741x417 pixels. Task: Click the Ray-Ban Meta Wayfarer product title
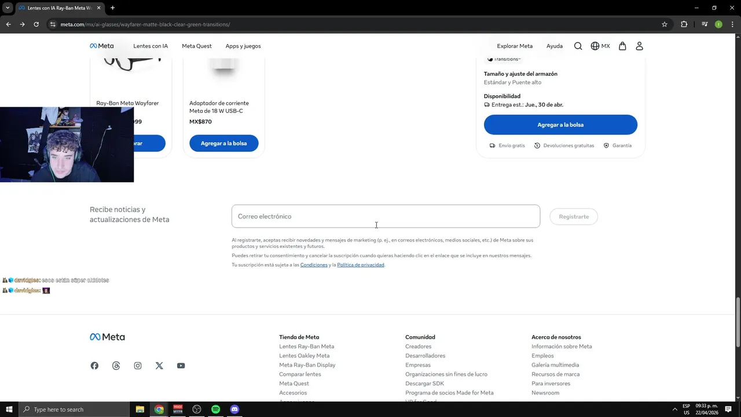tap(127, 103)
